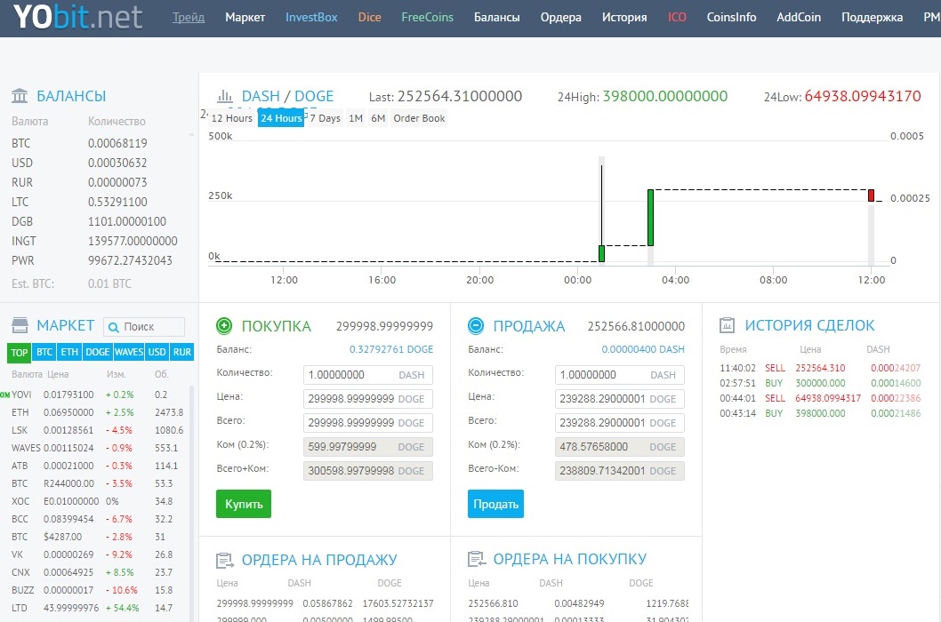This screenshot has height=622, width=941.
Task: Open Маркет in the top navigation
Action: (x=245, y=18)
